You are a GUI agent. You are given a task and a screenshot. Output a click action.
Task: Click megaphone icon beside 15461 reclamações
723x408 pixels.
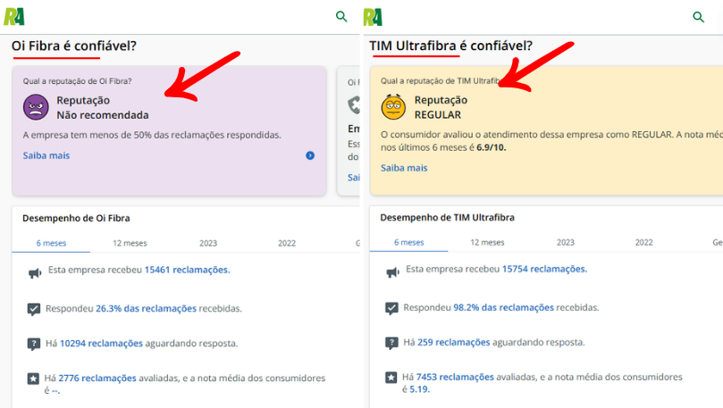pyautogui.click(x=35, y=273)
